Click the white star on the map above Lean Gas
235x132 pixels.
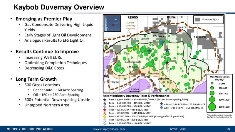coord(169,70)
